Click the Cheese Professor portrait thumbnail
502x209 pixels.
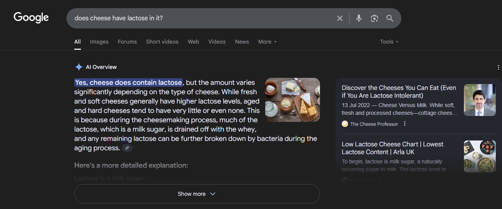[x=480, y=100]
